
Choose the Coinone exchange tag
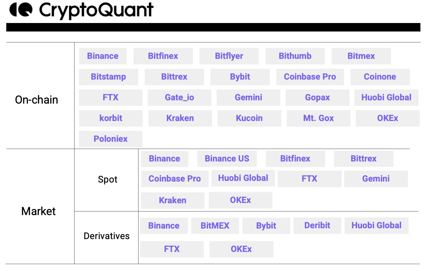380,77
